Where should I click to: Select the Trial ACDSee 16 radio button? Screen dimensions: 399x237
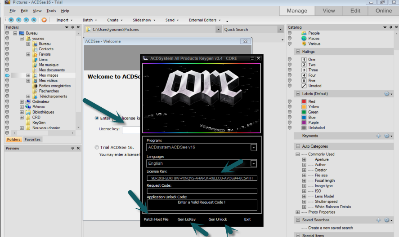pos(97,147)
